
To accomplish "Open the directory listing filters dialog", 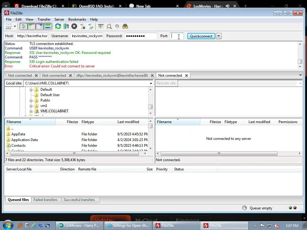I will pos(101,26).
